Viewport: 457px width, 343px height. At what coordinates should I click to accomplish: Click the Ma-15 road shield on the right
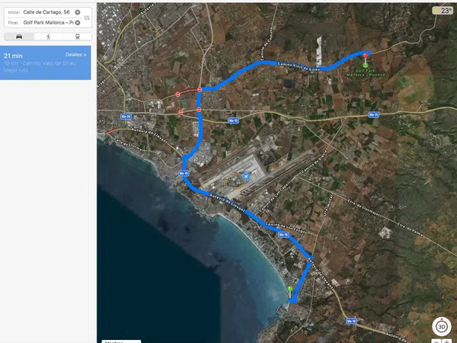tap(373, 114)
